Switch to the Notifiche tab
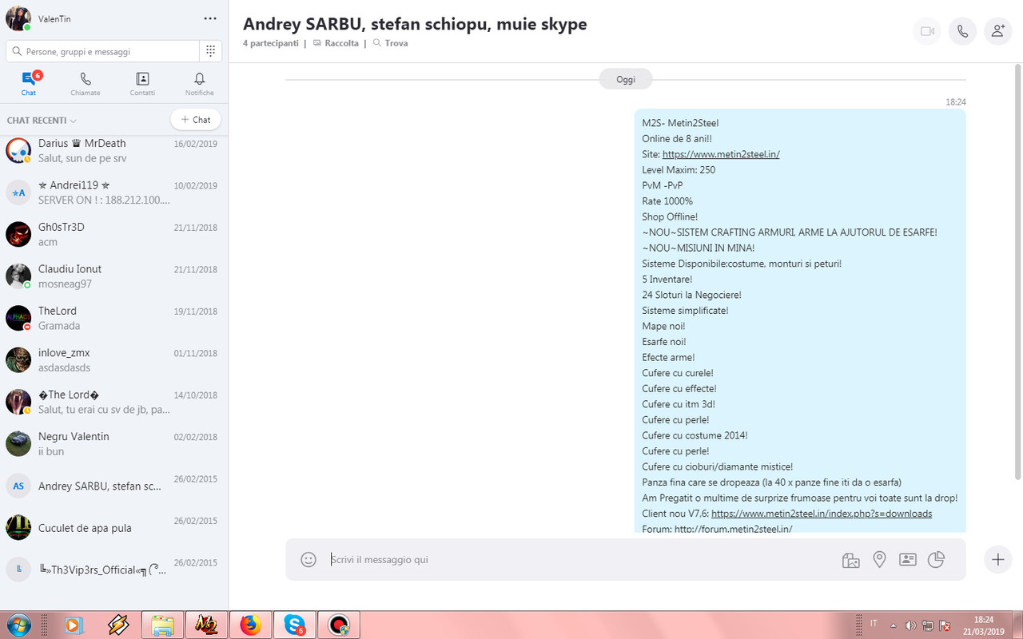This screenshot has height=639, width=1023. point(200,83)
